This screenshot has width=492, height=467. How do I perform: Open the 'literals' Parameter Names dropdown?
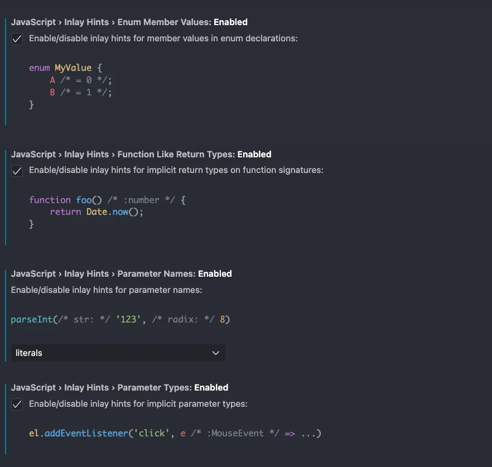coord(118,353)
